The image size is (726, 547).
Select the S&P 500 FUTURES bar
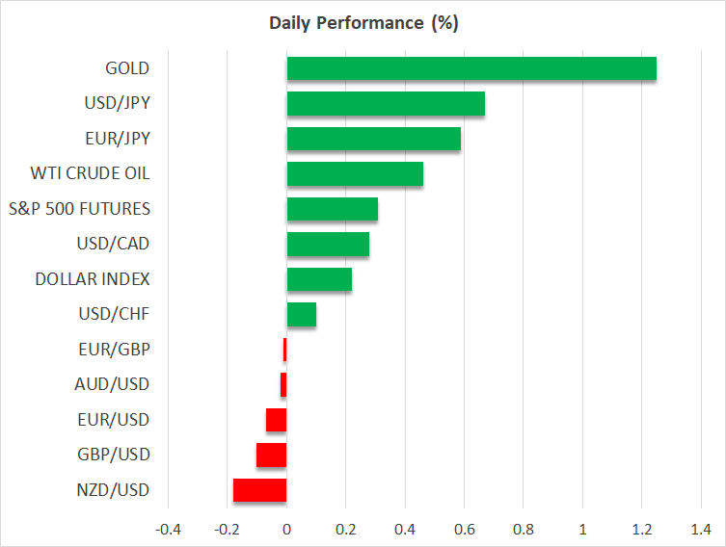[x=333, y=209]
